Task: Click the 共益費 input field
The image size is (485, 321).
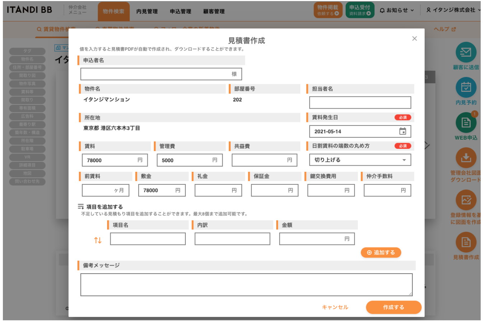Action: (x=264, y=160)
